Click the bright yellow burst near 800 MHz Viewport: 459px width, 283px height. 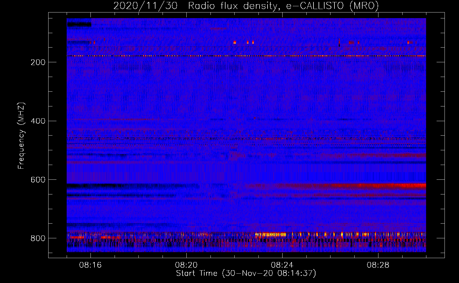pos(271,234)
